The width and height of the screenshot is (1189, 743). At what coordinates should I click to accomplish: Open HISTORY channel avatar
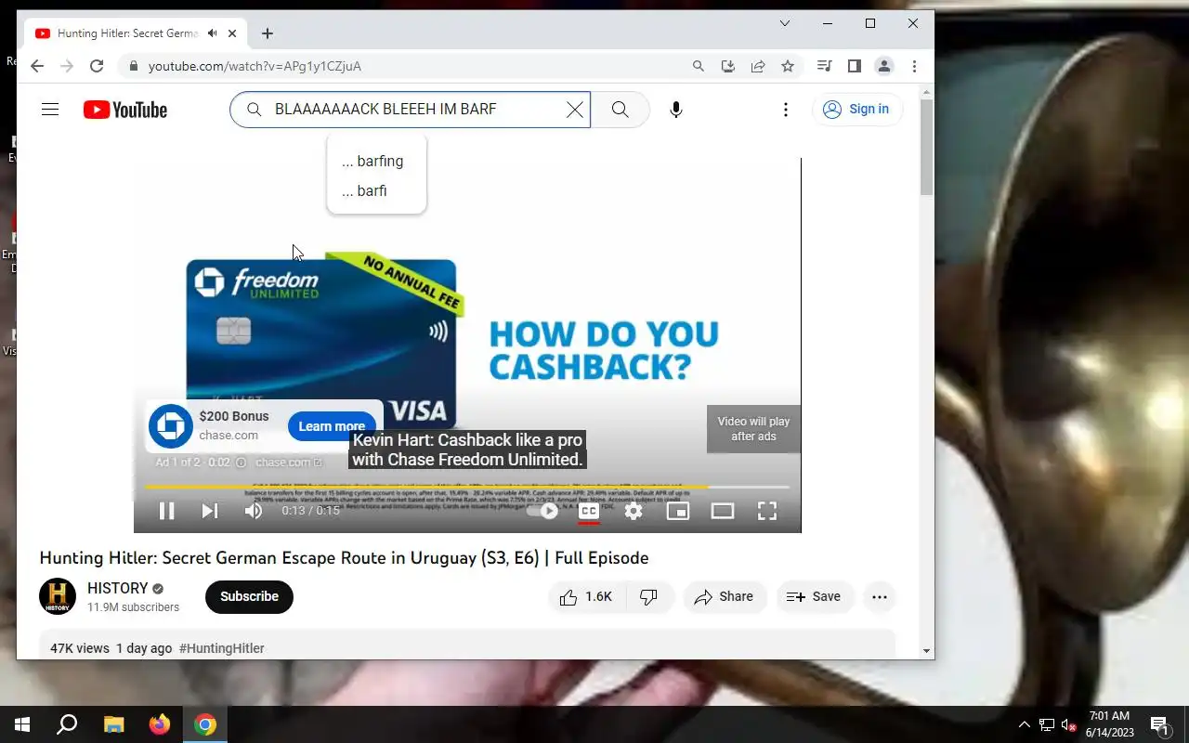point(58,596)
